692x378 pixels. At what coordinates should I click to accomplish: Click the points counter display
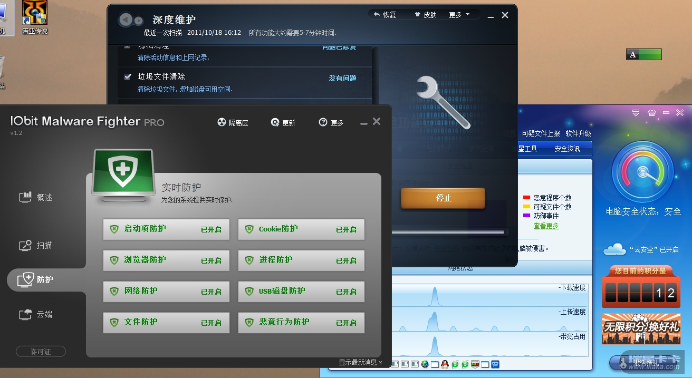click(640, 294)
